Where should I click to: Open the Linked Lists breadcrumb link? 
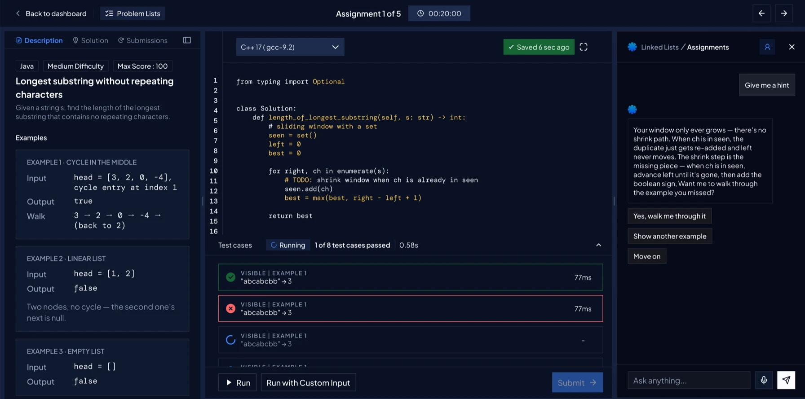(x=659, y=47)
